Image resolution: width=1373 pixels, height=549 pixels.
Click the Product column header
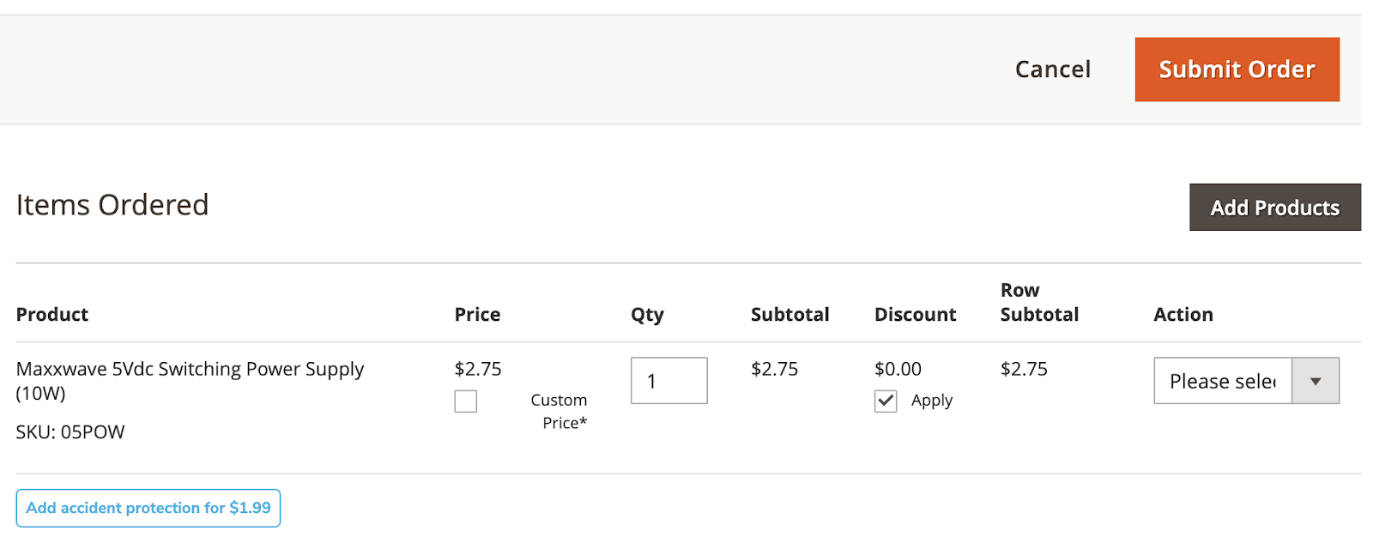pyautogui.click(x=52, y=315)
